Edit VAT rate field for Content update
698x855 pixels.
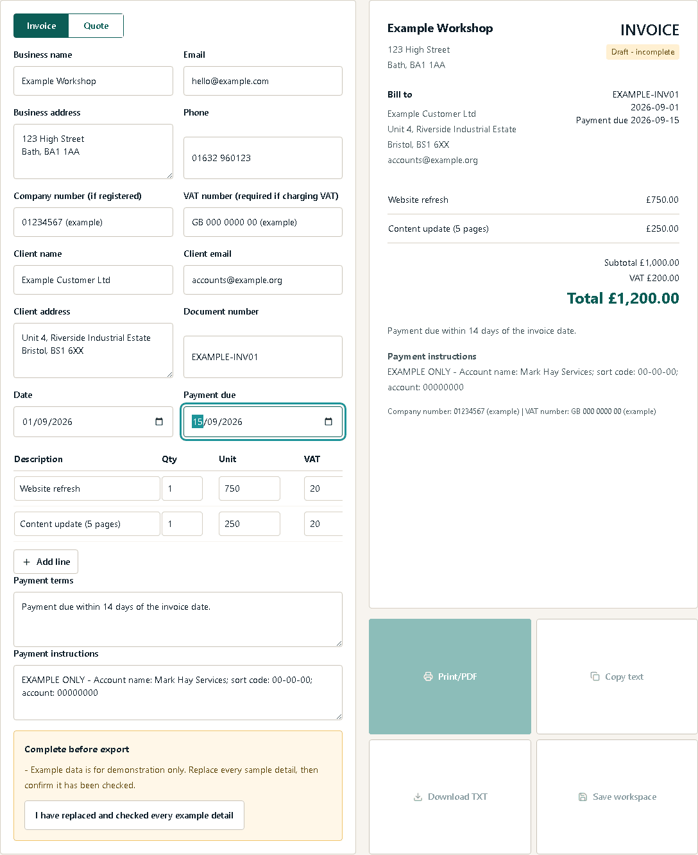click(323, 524)
